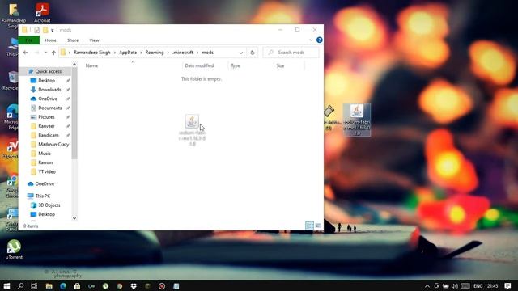Switch to Details view in the status bar
518x291 pixels.
pos(309,226)
